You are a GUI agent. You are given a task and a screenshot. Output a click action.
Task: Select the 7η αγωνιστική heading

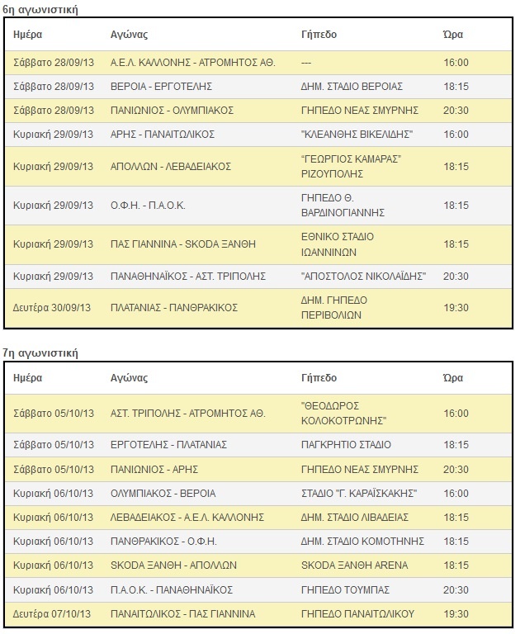click(x=40, y=353)
